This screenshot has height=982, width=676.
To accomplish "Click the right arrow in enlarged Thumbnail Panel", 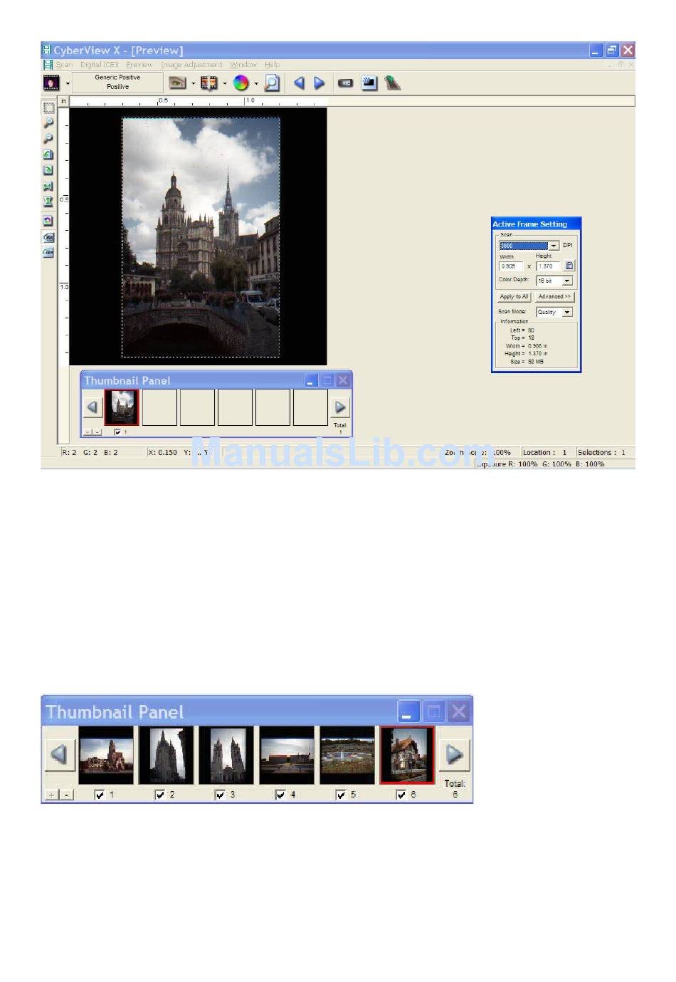I will point(454,754).
